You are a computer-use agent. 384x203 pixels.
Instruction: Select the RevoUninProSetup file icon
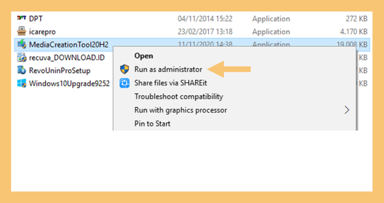(21, 70)
